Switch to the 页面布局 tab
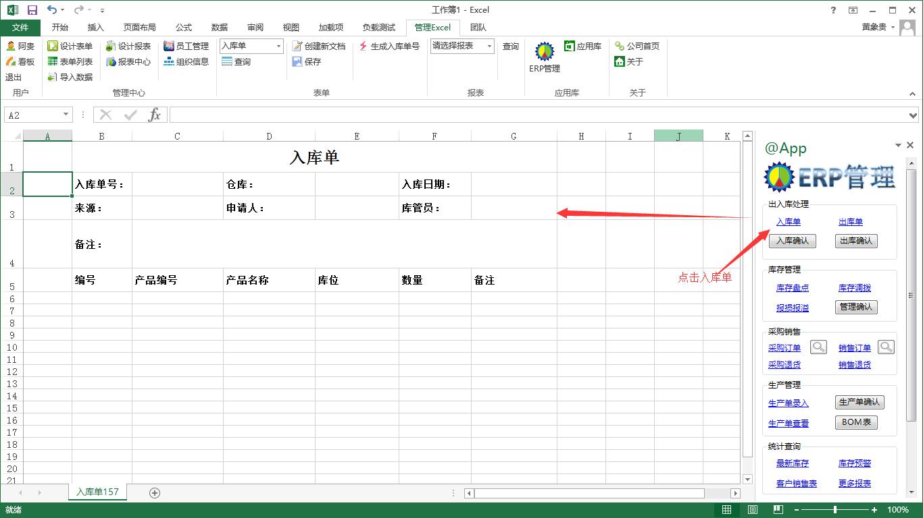 [139, 28]
